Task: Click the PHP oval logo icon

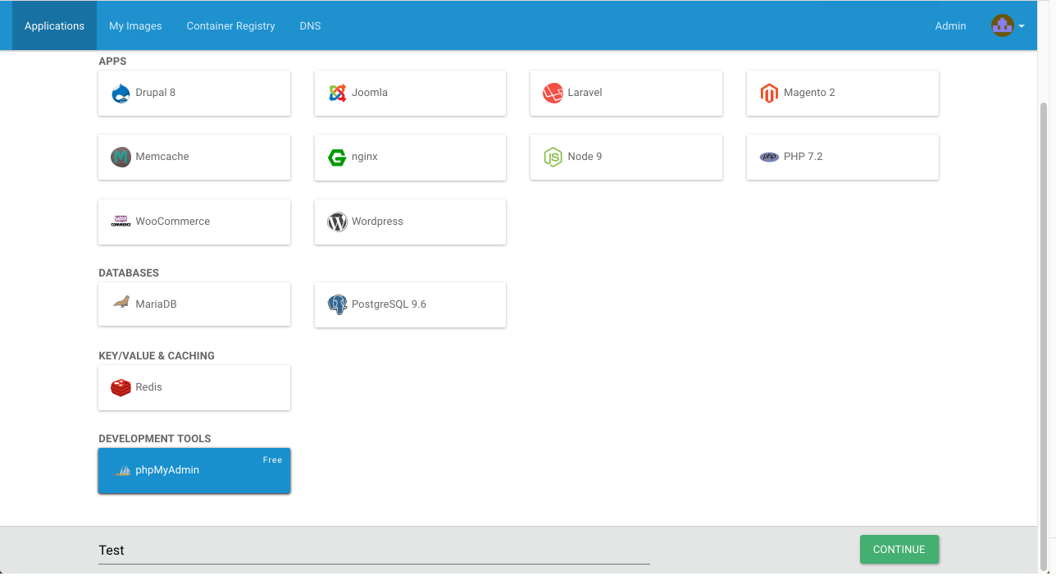Action: pos(769,157)
